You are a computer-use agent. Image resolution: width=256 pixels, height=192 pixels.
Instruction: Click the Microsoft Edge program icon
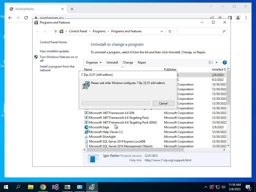click(86, 127)
